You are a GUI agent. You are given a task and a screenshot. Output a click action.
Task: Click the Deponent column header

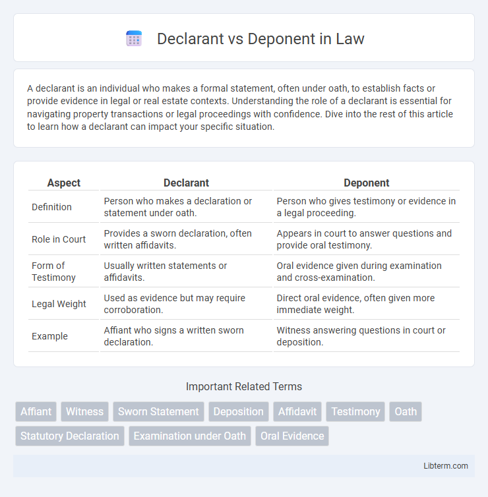366,183
